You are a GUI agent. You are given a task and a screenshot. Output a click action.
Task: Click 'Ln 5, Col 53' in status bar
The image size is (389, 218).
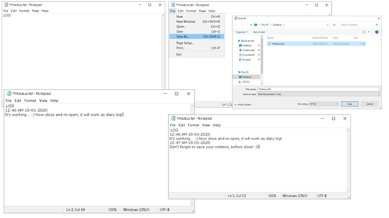click(237, 196)
